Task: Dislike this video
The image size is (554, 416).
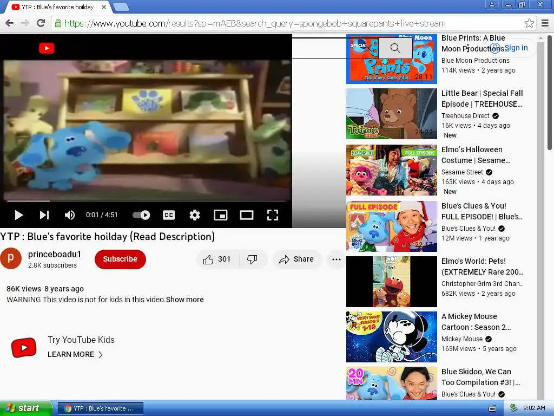Action: pos(252,259)
